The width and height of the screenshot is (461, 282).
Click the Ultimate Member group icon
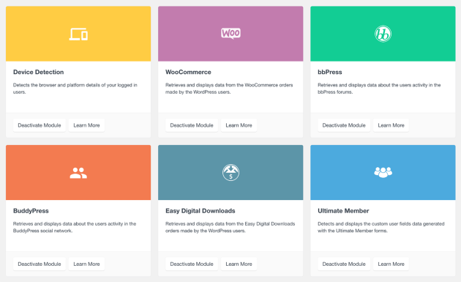tap(383, 172)
